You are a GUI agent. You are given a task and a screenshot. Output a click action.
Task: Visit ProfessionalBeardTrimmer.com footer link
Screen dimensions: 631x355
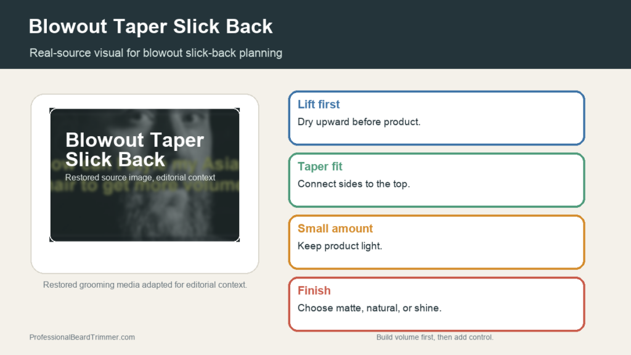pos(82,337)
